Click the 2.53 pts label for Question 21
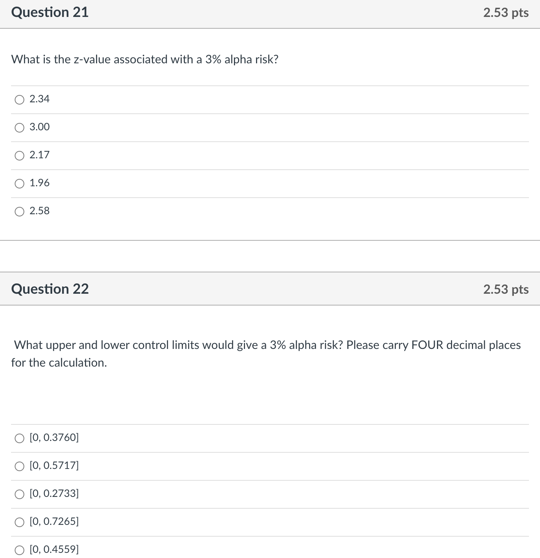Screen dimensions: 540x558 click(x=506, y=12)
